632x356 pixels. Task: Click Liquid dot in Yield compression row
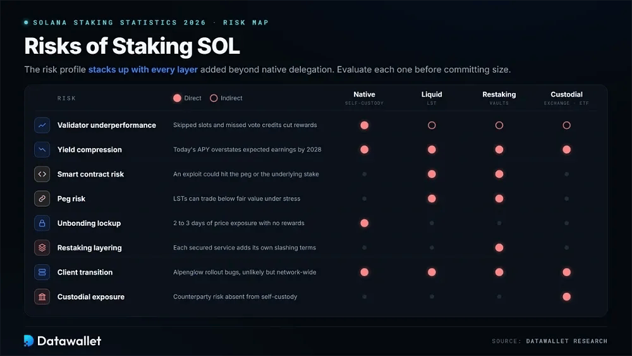click(x=432, y=150)
